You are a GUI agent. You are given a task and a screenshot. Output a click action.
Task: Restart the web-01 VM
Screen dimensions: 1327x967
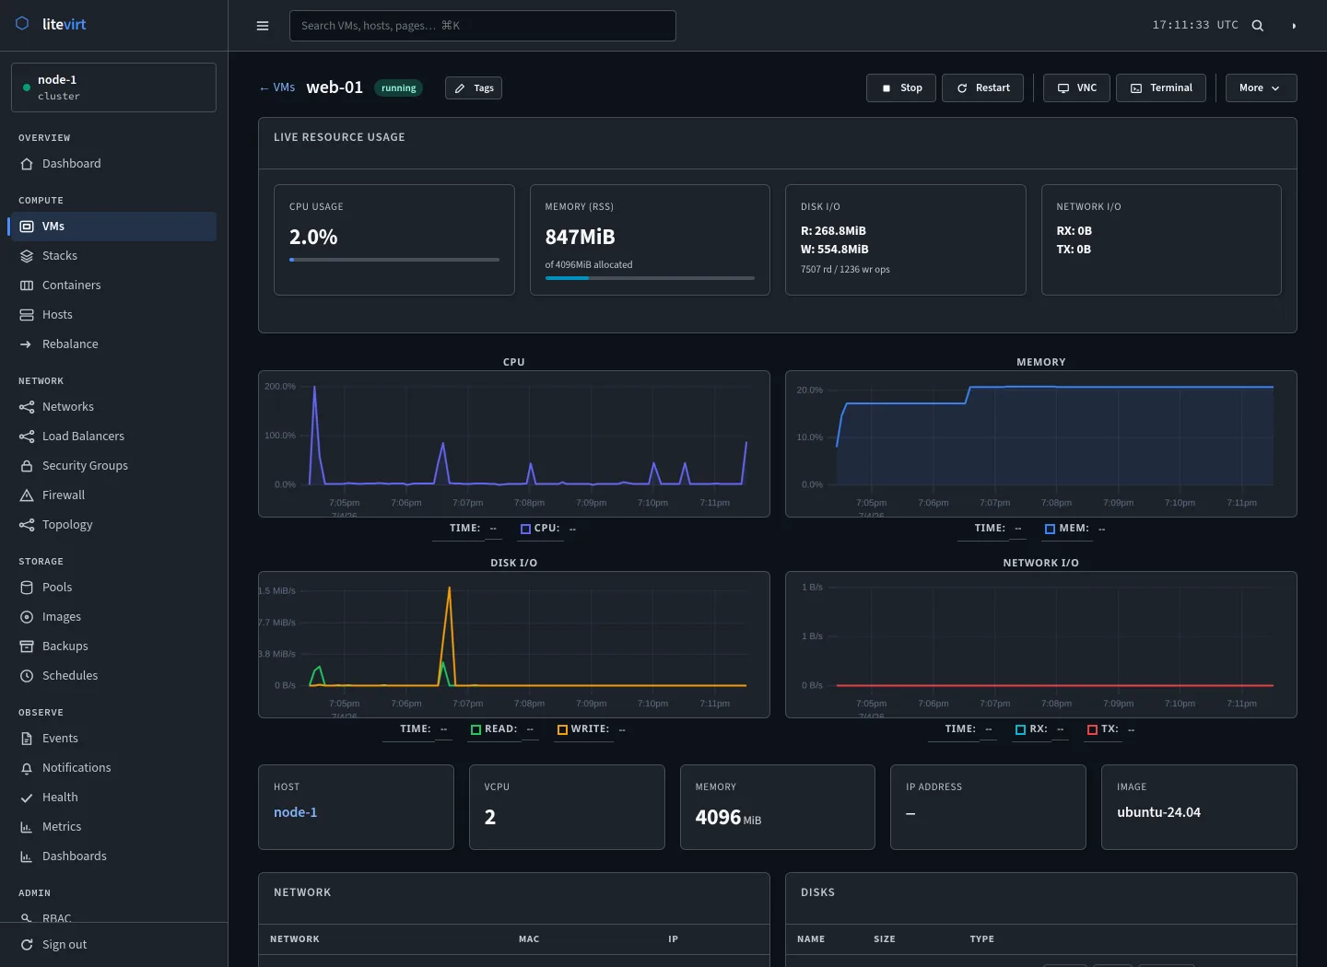click(982, 87)
